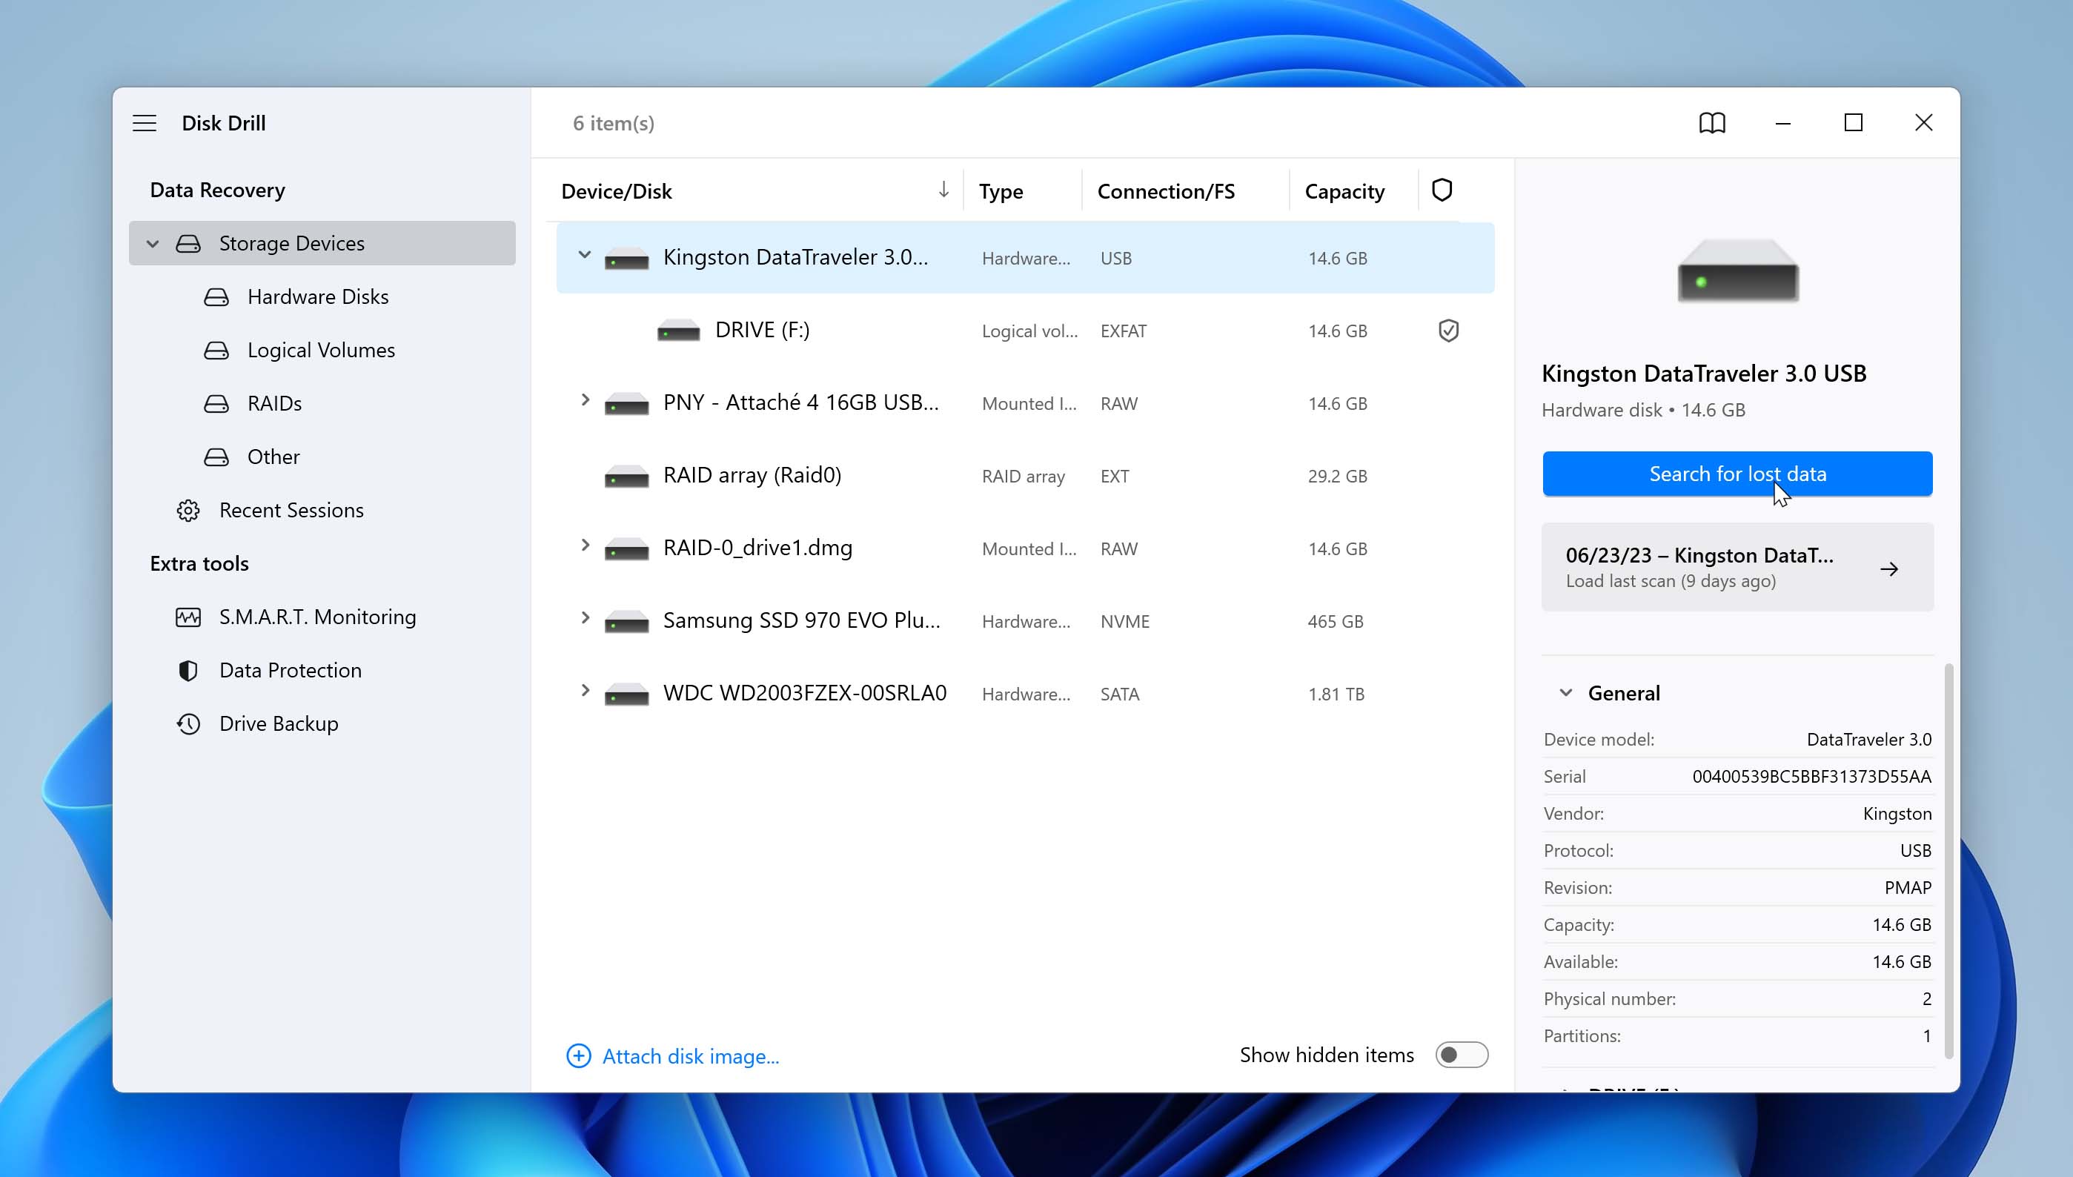
Task: Open Data Protection panel
Action: pos(291,669)
